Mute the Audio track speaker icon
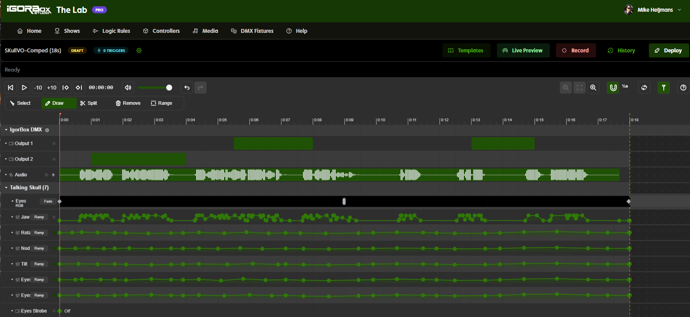 [47, 175]
